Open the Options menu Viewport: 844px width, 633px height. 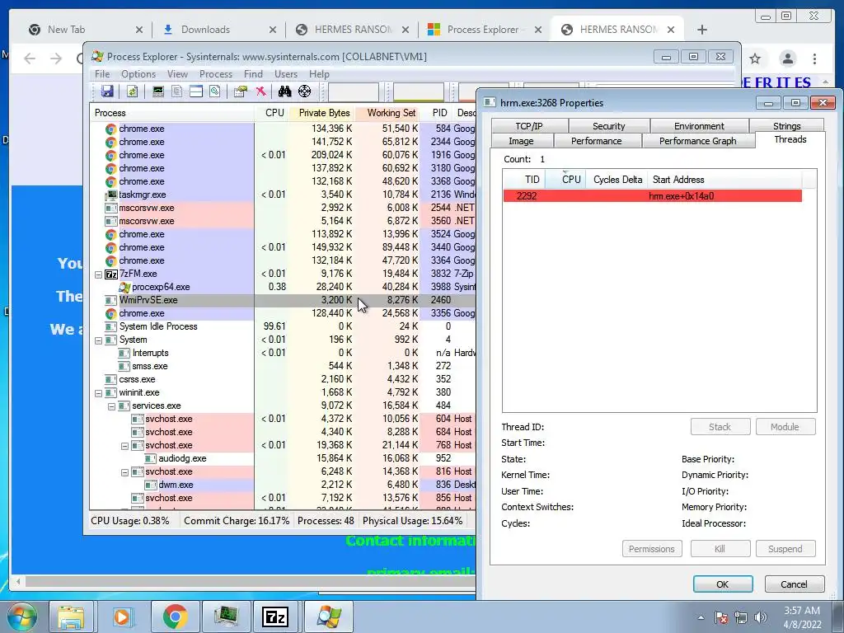(138, 74)
